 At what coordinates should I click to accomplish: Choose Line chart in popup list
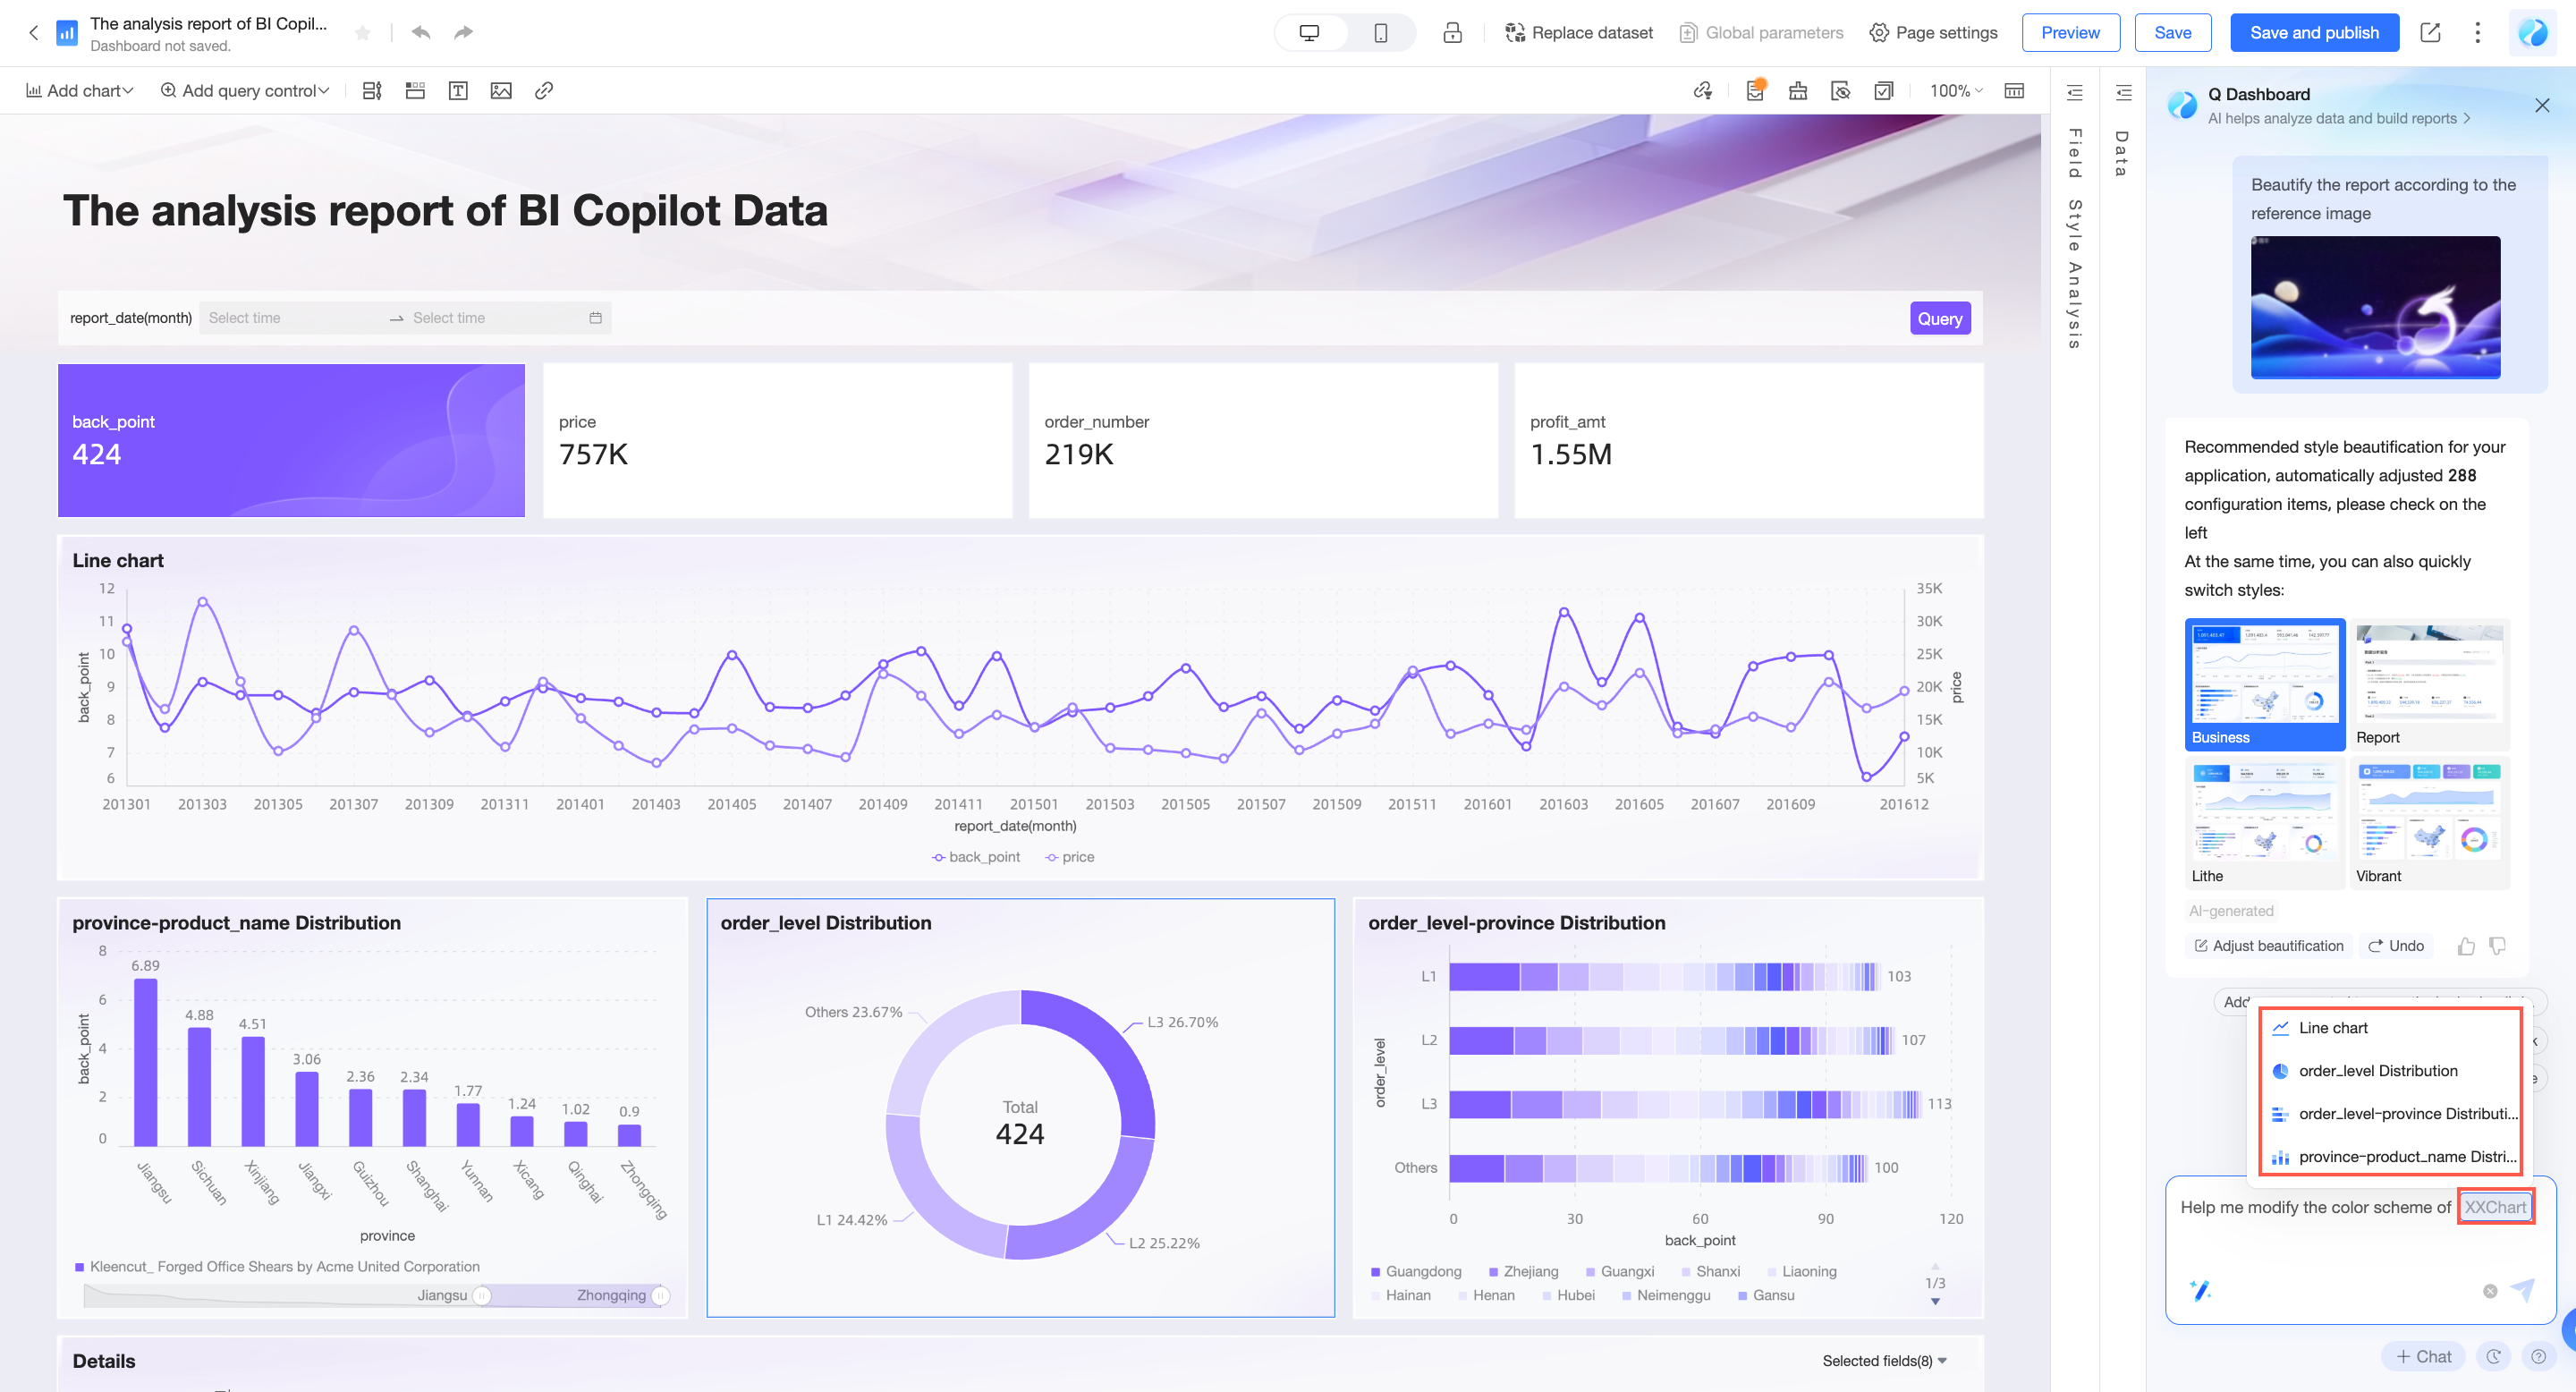(2332, 1028)
